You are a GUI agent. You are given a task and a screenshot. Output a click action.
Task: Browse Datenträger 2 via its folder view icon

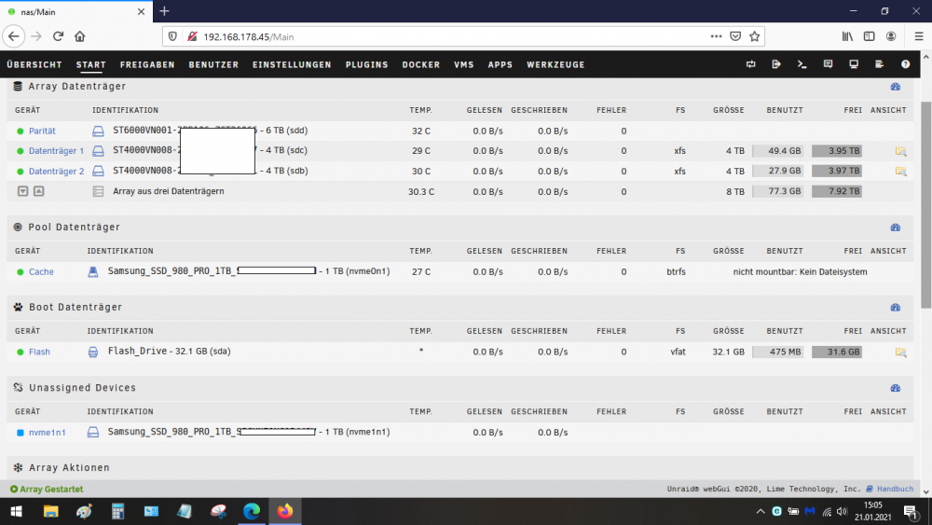click(901, 172)
